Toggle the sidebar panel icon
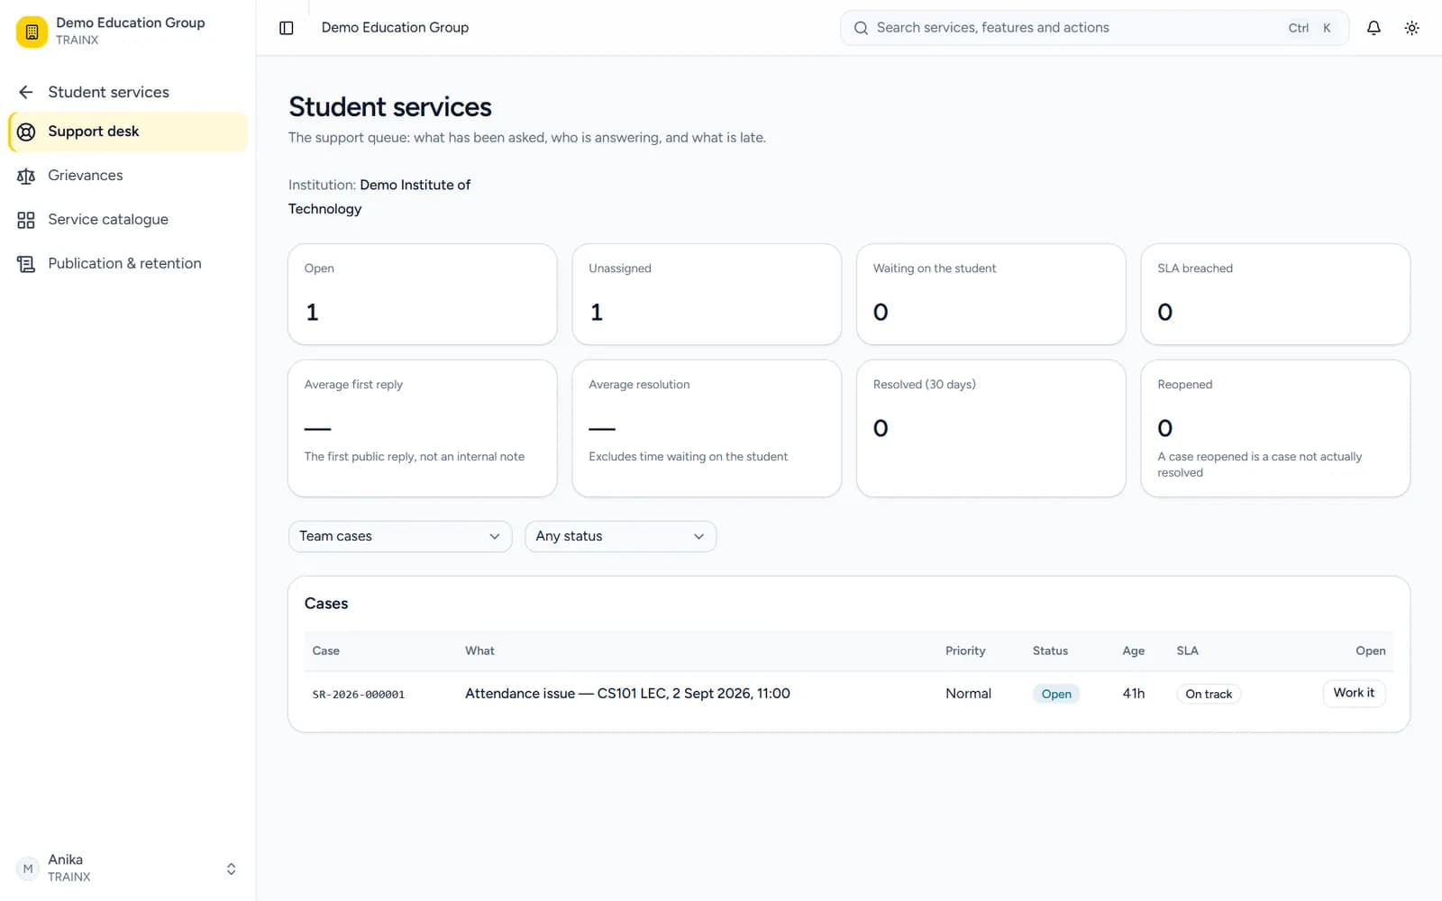Screen dimensions: 1442x901 point(287,28)
